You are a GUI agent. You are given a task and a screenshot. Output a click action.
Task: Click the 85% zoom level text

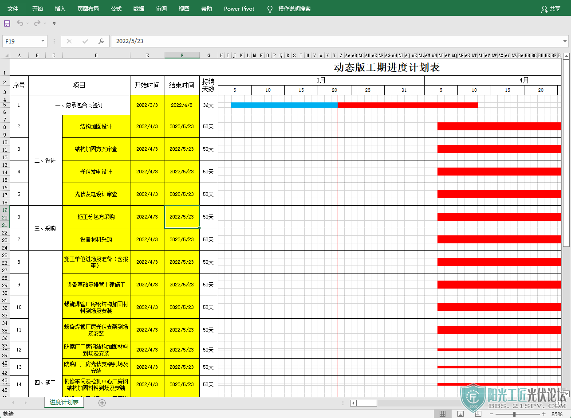point(557,414)
